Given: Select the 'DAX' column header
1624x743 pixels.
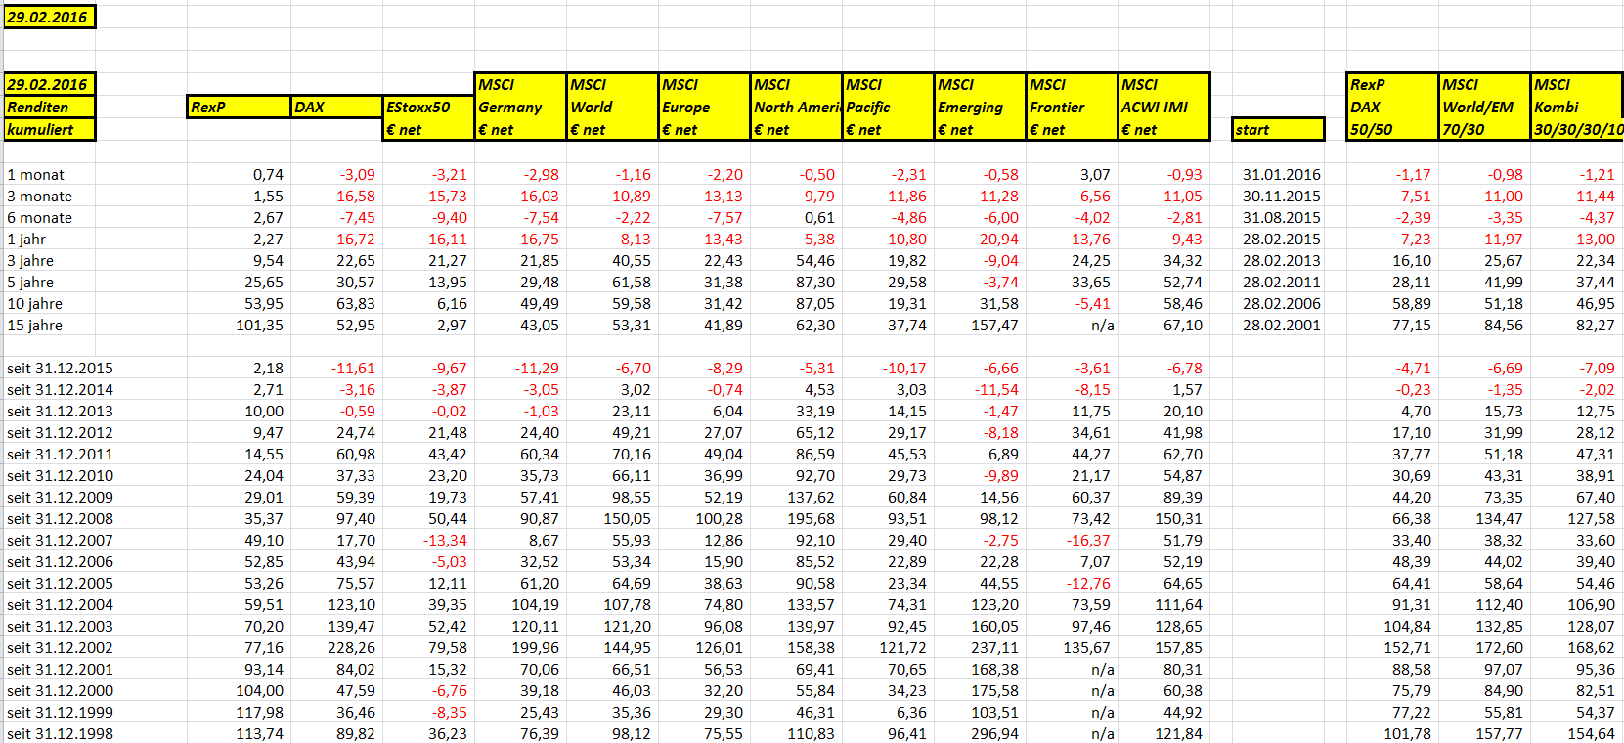Looking at the screenshot, I should tap(336, 107).
